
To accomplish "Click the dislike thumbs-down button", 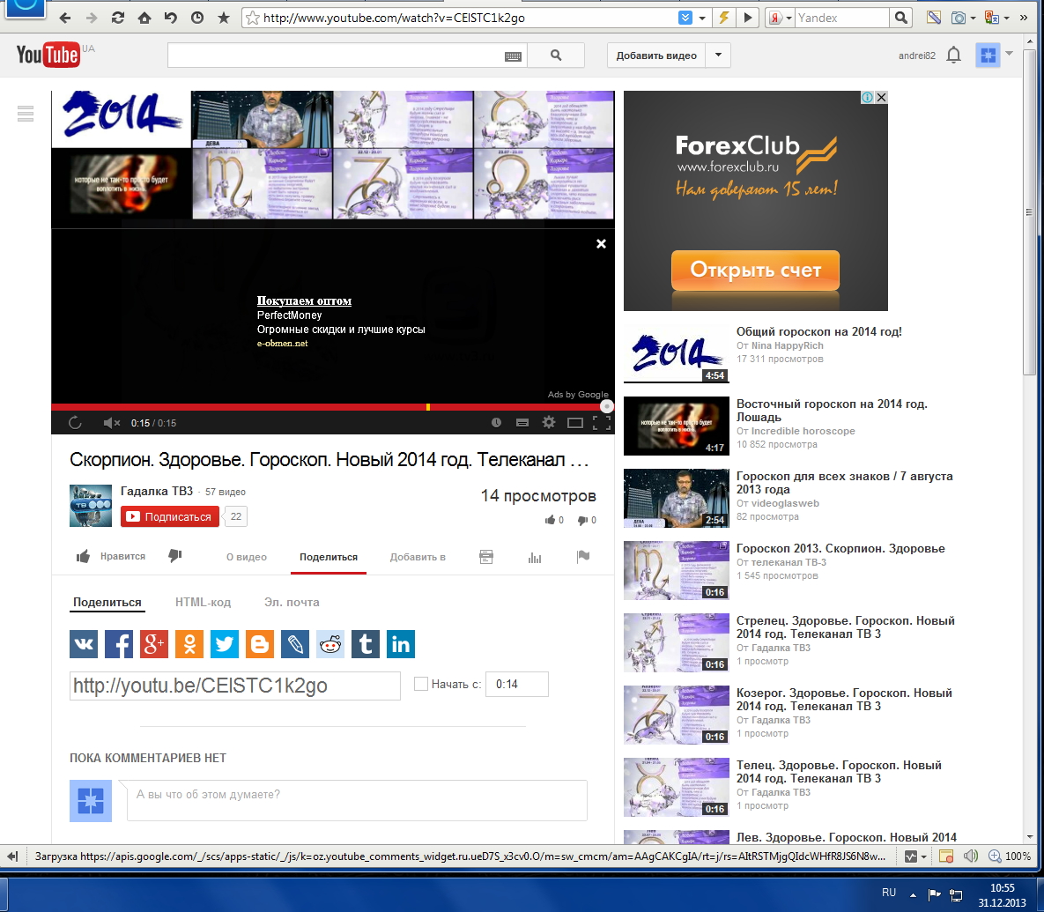I will pyautogui.click(x=175, y=556).
